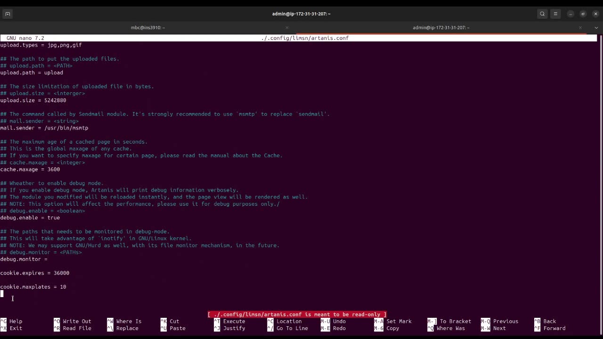The image size is (603, 339).
Task: Place cursor on cookie.maxplates = 10
Action: pyautogui.click(x=33, y=287)
